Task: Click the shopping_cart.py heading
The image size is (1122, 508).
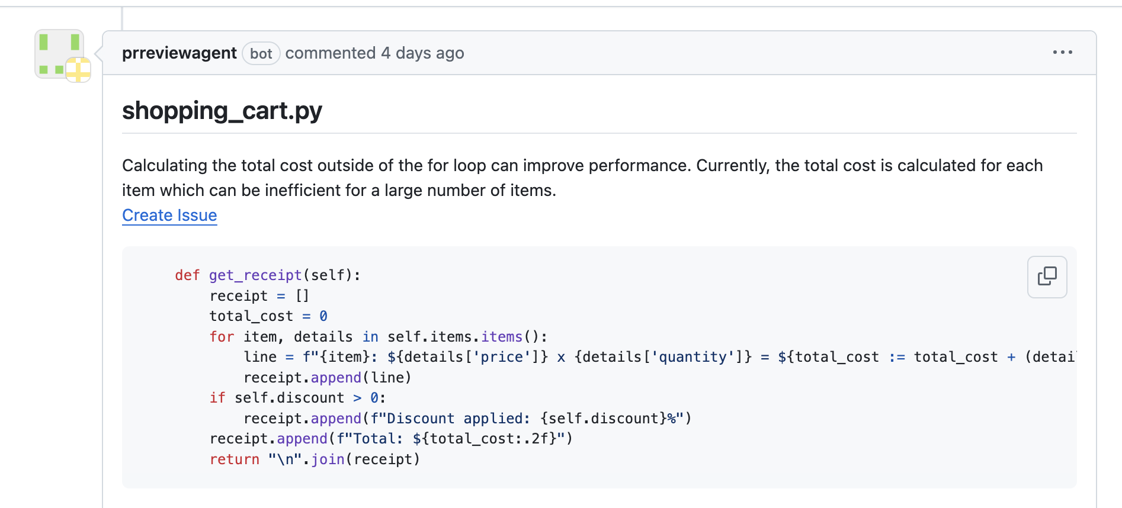Action: (222, 111)
